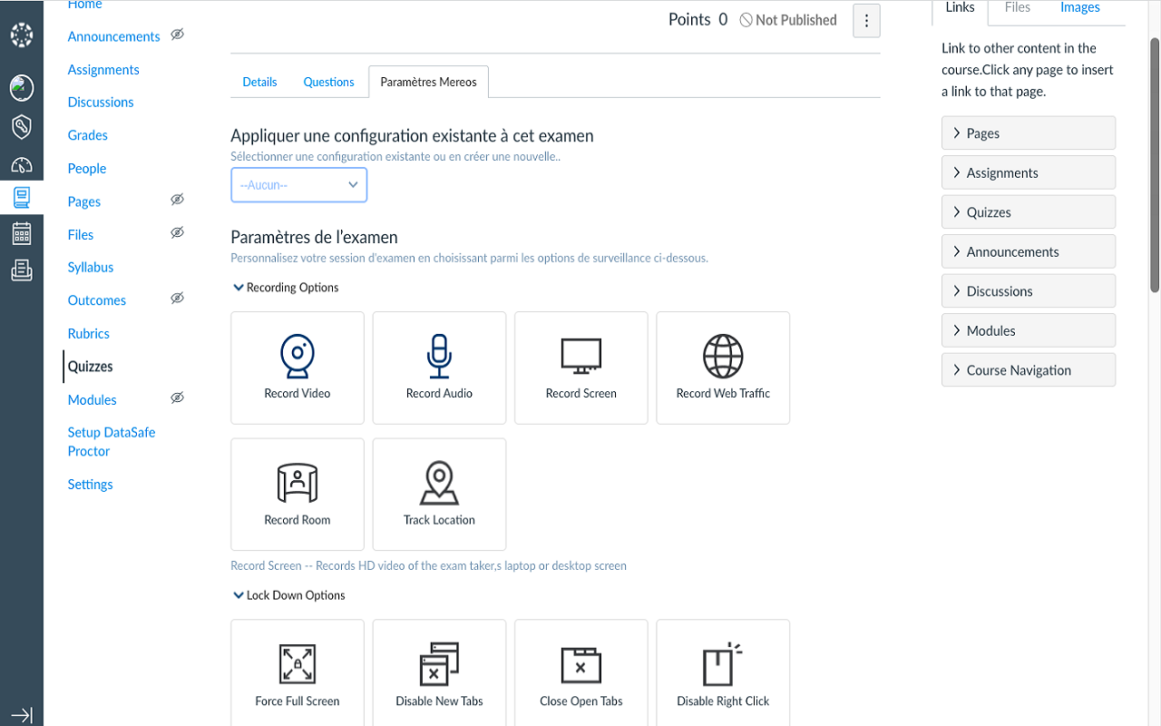This screenshot has height=726, width=1161.
Task: Open the --Aucun-- configuration dropdown
Action: [299, 185]
